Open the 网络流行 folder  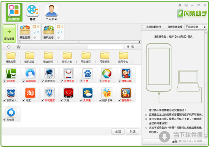point(86,57)
